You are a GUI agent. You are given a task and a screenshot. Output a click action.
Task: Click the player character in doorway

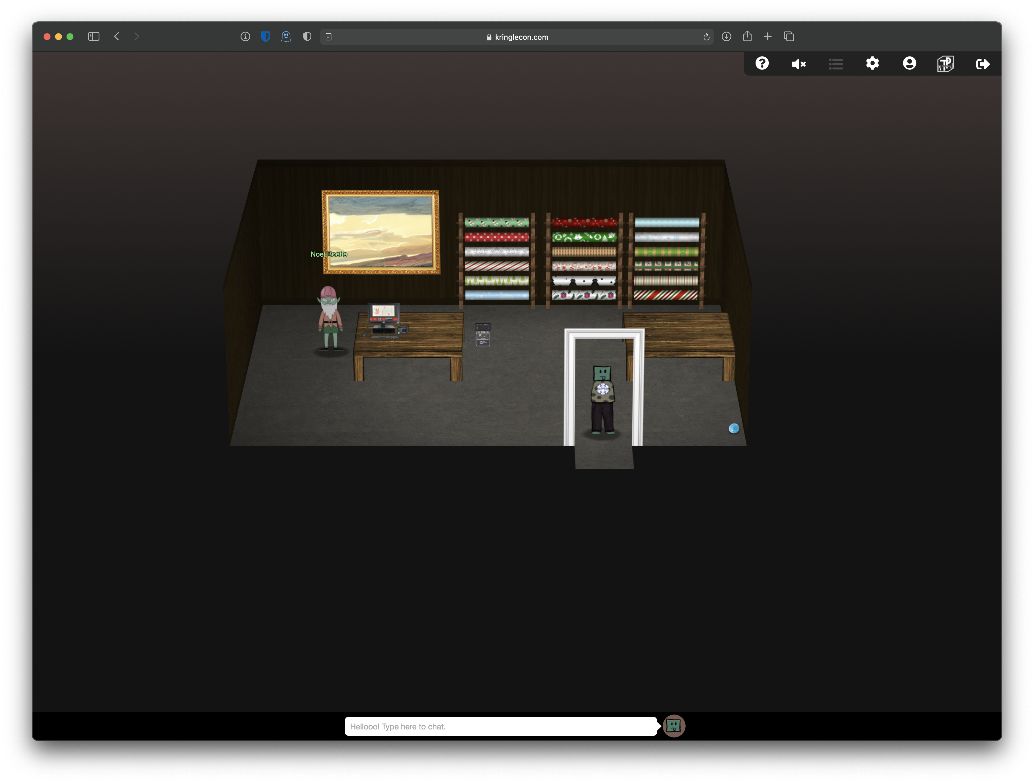tap(603, 400)
